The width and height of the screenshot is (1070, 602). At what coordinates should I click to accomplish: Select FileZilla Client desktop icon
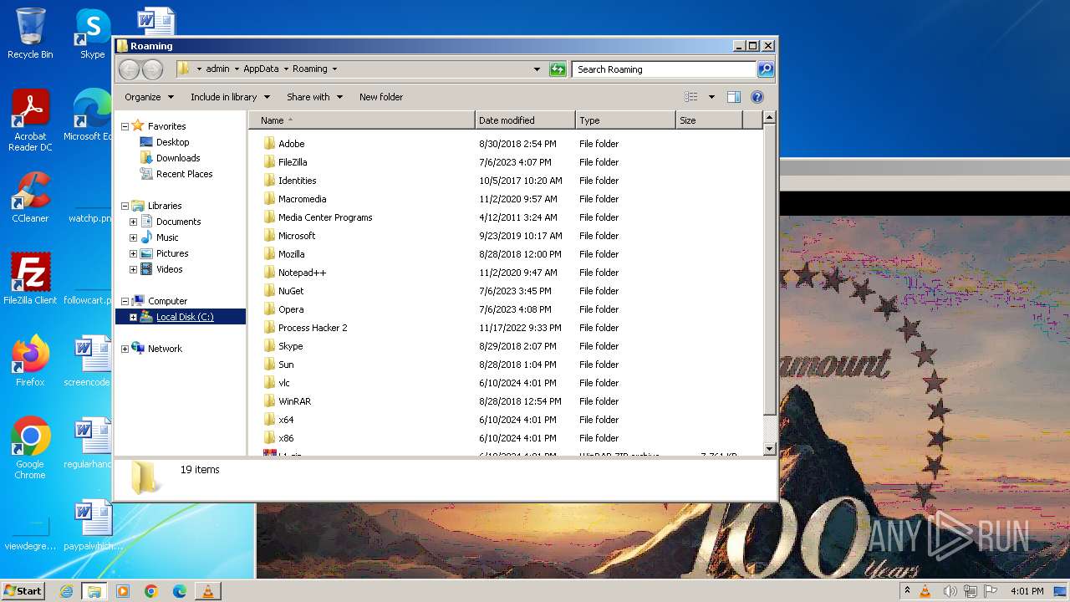click(x=30, y=278)
